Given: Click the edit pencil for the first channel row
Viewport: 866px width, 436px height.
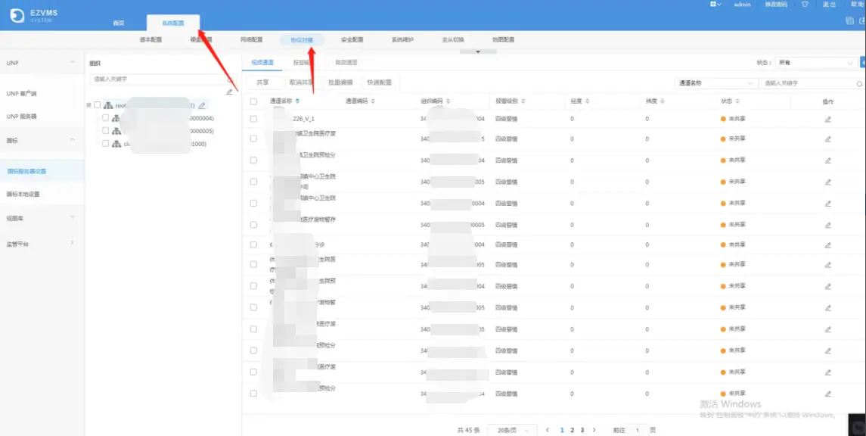Looking at the screenshot, I should pos(827,119).
